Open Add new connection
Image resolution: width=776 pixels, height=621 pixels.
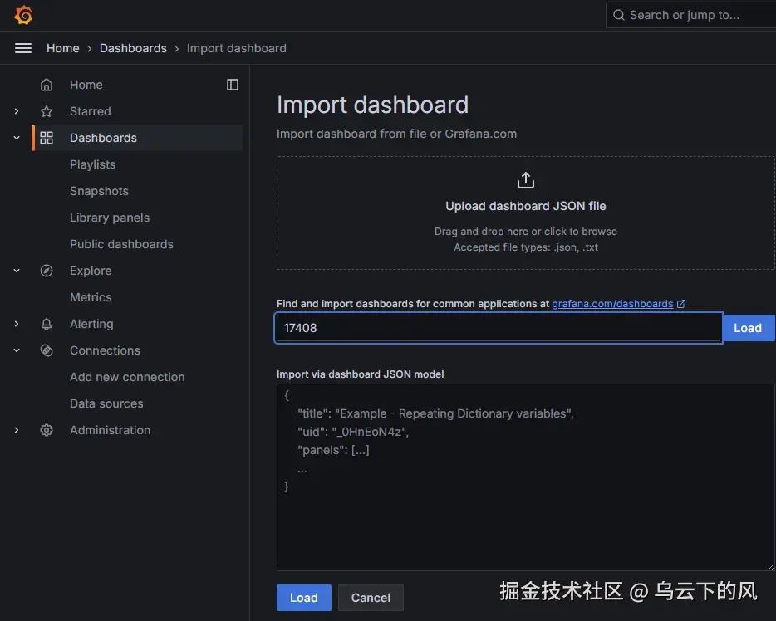pos(127,377)
